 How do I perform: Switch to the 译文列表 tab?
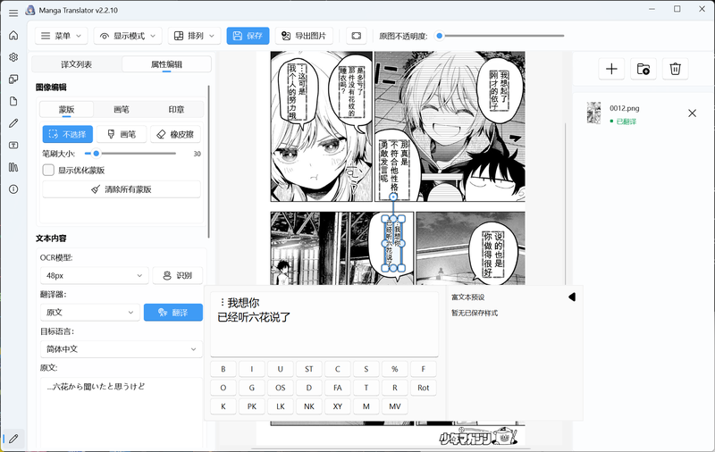[77, 64]
